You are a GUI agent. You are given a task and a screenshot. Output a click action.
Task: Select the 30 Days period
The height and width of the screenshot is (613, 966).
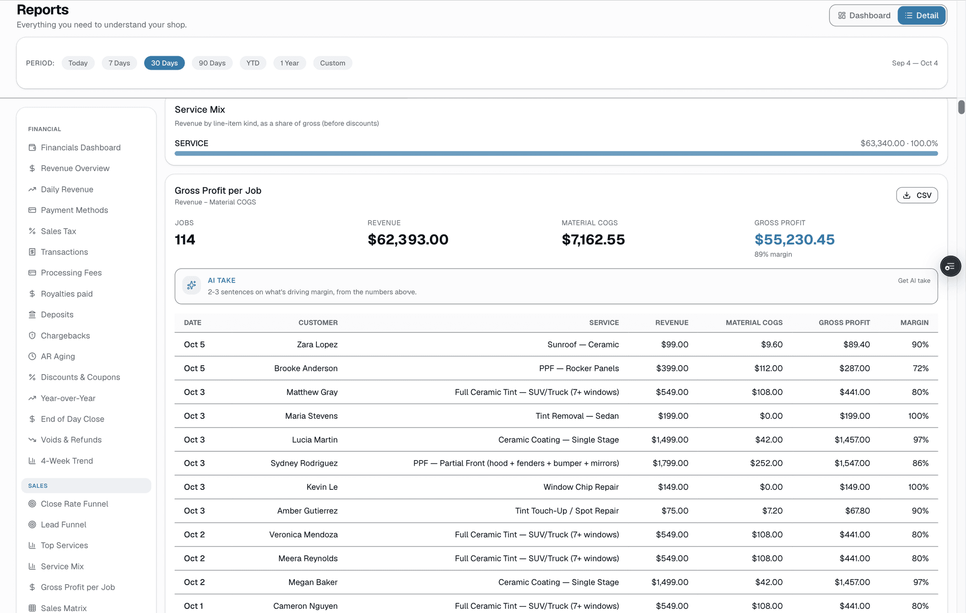coord(164,63)
